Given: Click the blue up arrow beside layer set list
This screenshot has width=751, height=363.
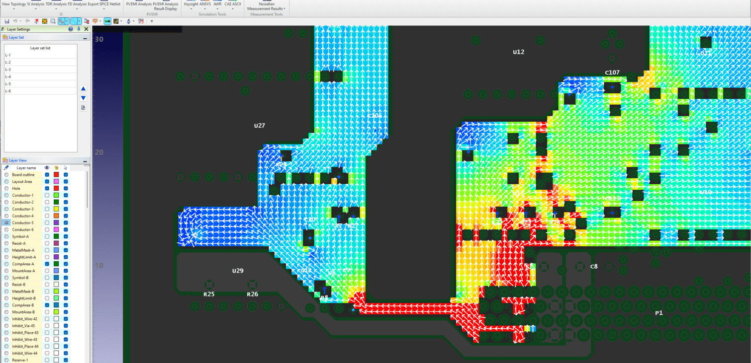Looking at the screenshot, I should pyautogui.click(x=83, y=88).
